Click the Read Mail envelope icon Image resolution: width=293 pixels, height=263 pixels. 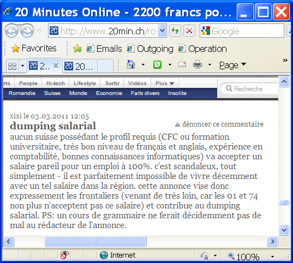click(x=182, y=65)
